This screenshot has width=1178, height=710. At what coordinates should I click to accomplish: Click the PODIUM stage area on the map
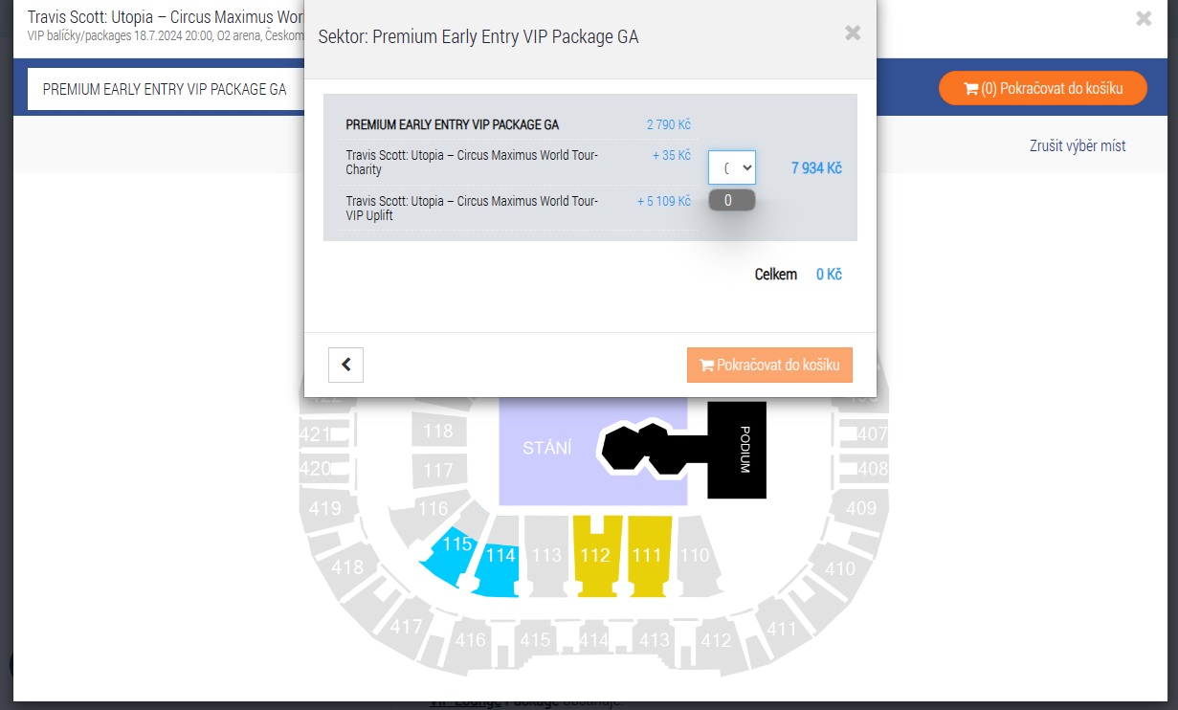(737, 450)
